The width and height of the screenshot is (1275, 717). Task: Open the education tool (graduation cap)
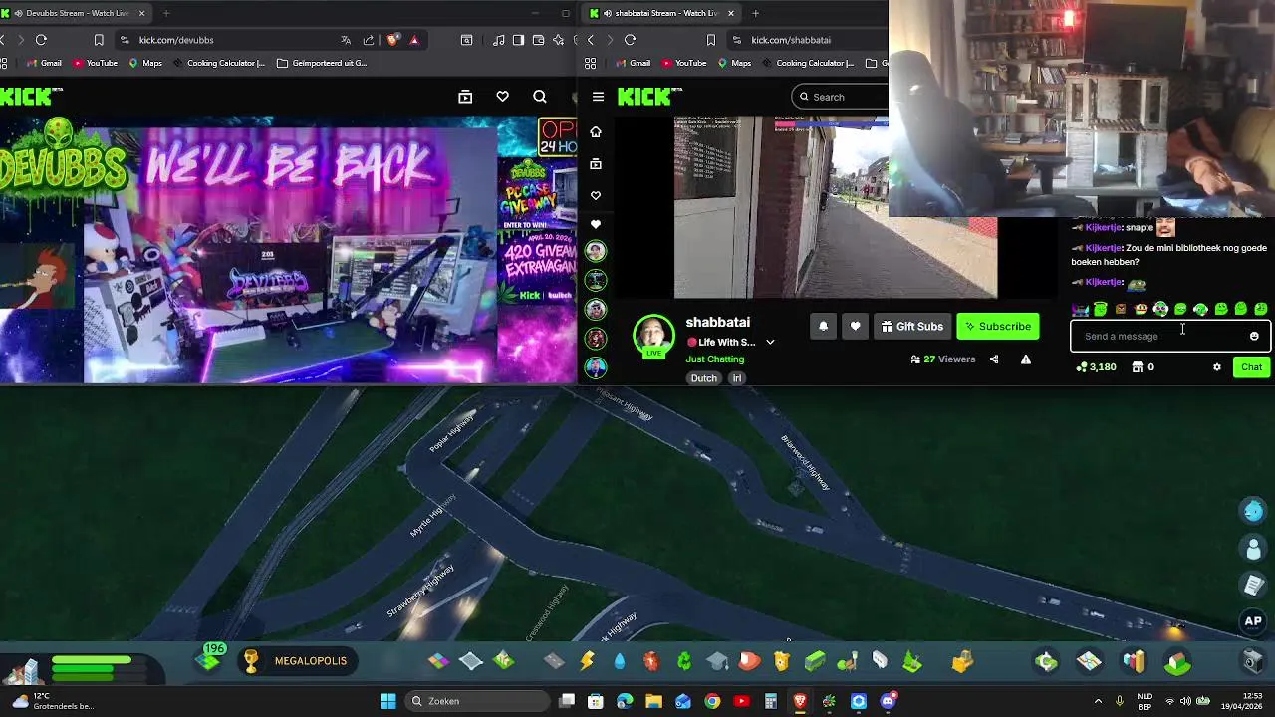click(717, 661)
